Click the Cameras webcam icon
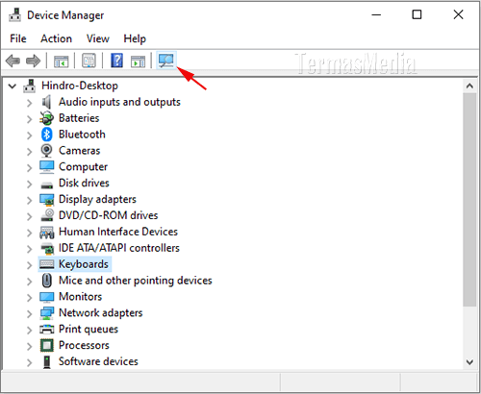This screenshot has height=394, width=481. pyautogui.click(x=46, y=151)
